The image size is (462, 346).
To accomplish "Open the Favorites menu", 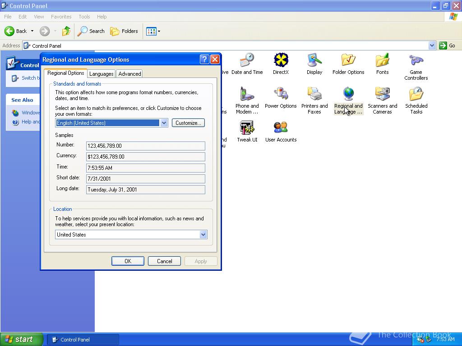I will tap(61, 17).
